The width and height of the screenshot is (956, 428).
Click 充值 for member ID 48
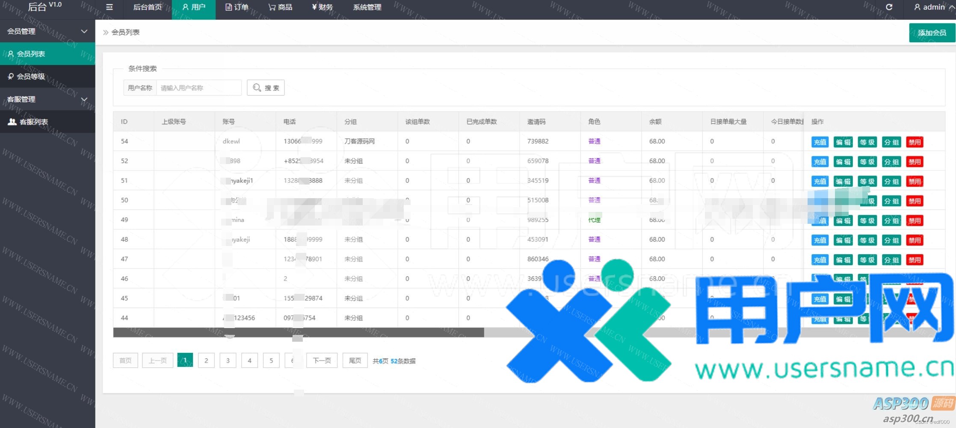pos(820,240)
